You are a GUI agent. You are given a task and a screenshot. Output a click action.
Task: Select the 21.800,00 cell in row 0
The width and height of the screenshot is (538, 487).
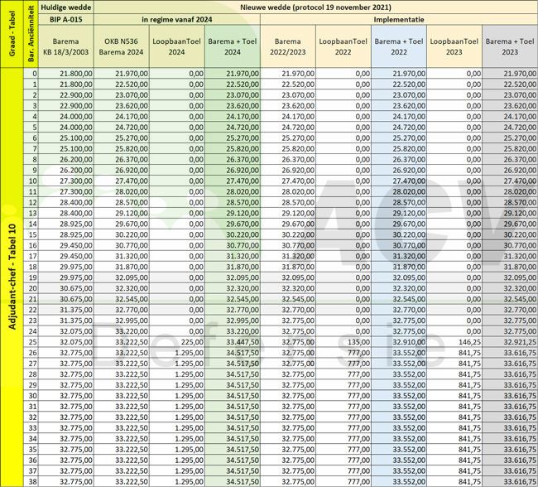pyautogui.click(x=66, y=74)
